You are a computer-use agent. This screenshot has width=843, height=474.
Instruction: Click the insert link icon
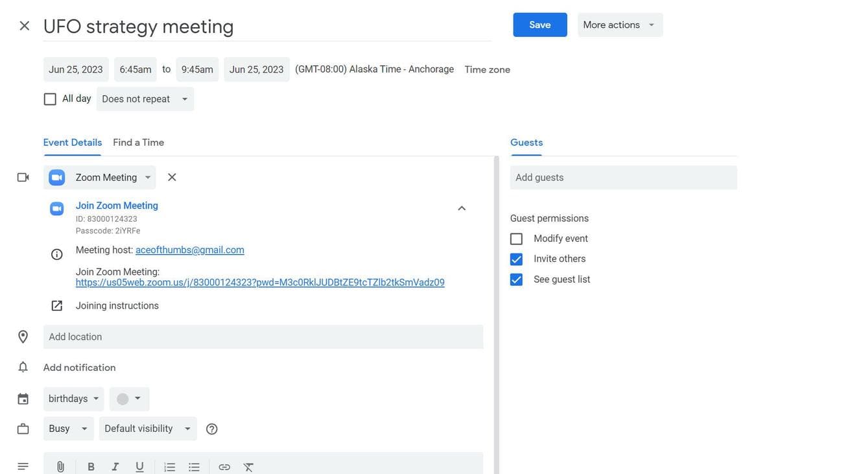224,467
